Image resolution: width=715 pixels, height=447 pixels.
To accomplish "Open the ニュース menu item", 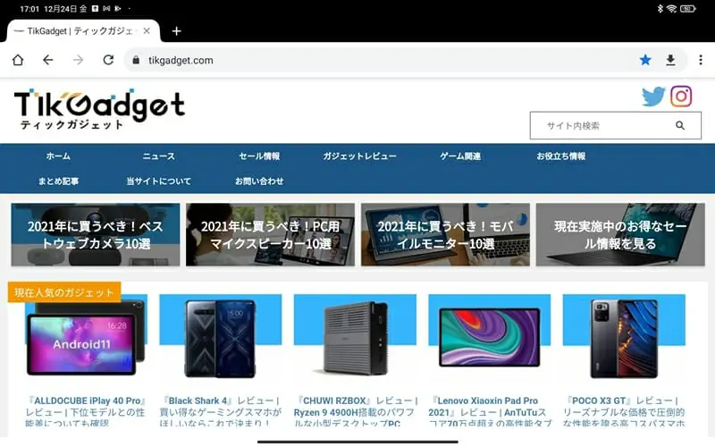I will coord(159,156).
